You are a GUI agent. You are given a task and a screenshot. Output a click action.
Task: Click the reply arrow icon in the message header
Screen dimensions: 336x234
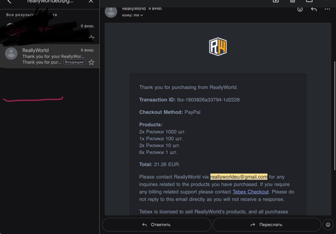tap(314, 9)
